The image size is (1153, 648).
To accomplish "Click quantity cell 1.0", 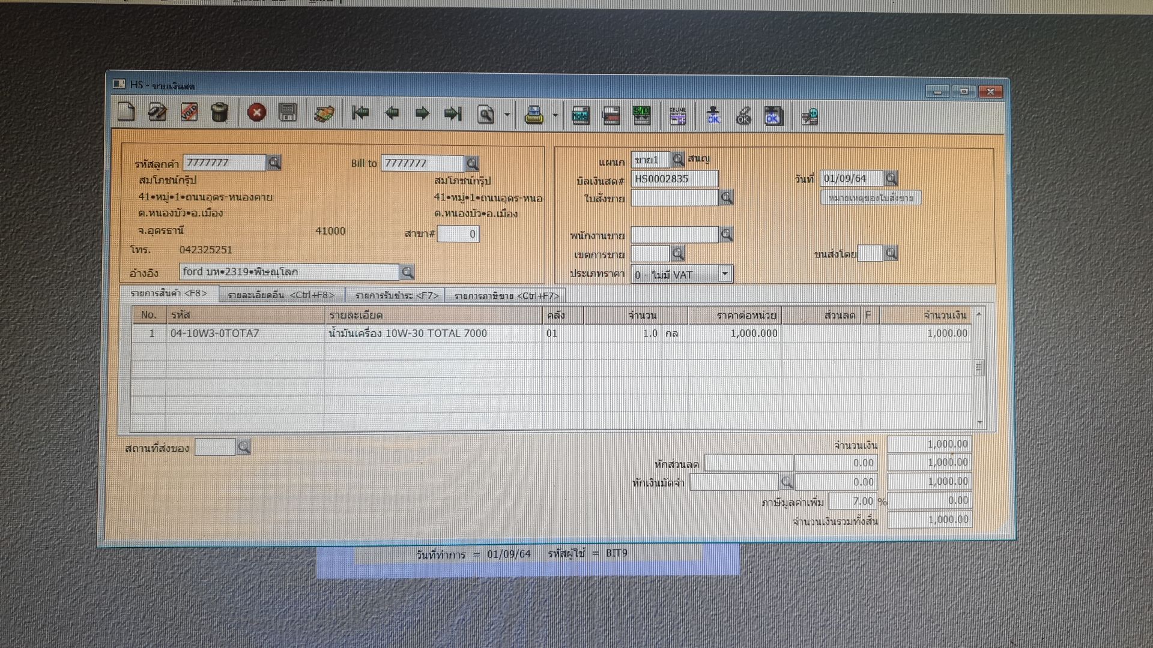I will 622,333.
